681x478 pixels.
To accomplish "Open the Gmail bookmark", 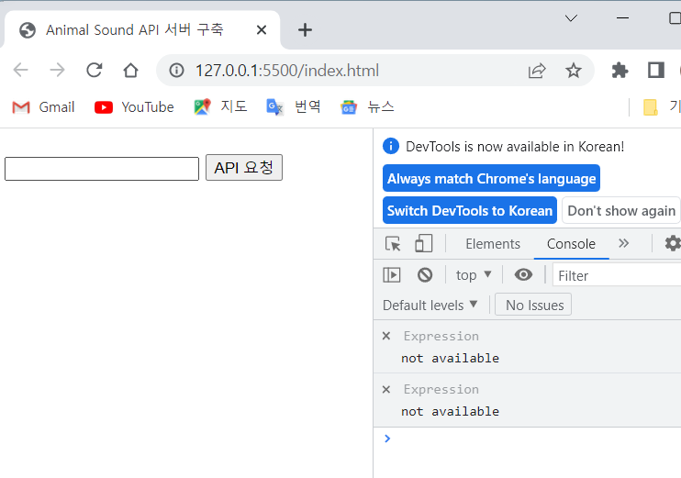I will [43, 106].
